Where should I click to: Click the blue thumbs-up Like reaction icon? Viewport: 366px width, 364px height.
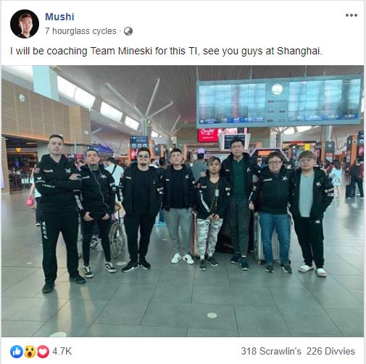click(17, 352)
